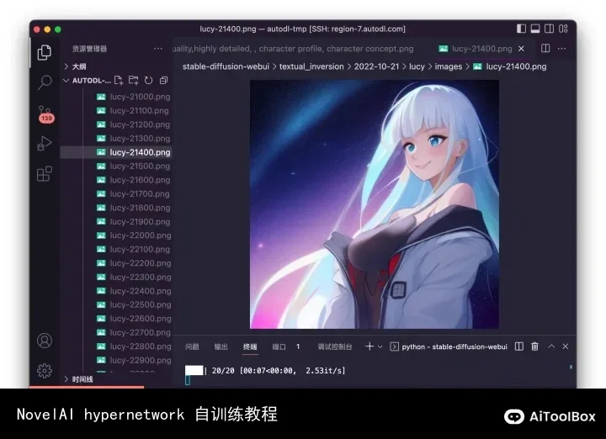Click lucy folder in breadcrumb path
This screenshot has height=439, width=606.
(417, 66)
